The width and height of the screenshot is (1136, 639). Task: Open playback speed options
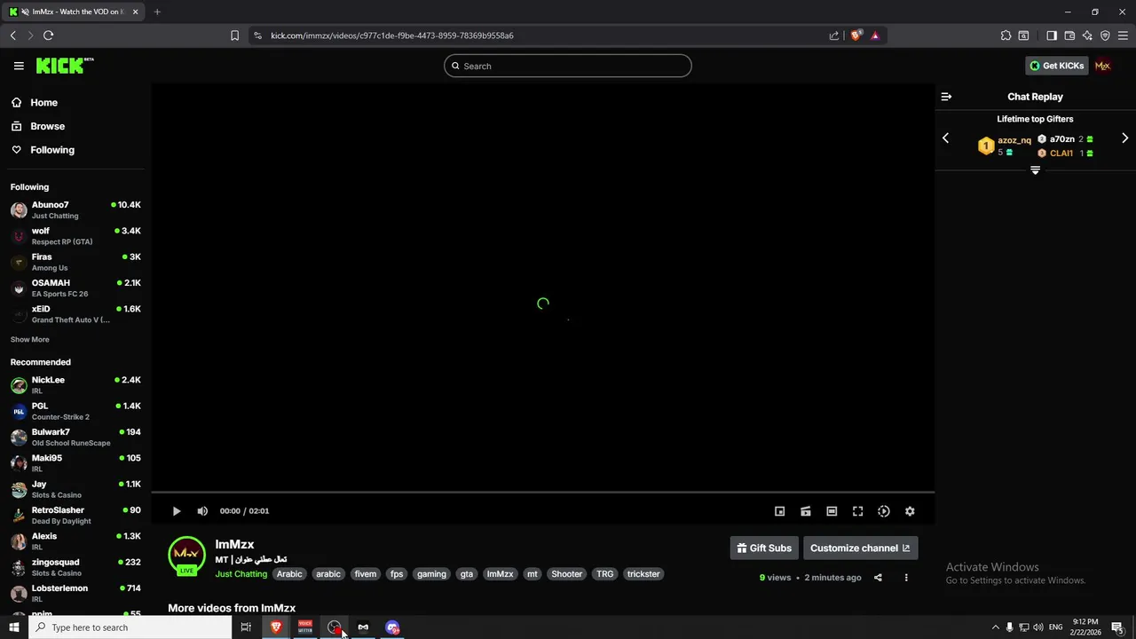(x=884, y=511)
